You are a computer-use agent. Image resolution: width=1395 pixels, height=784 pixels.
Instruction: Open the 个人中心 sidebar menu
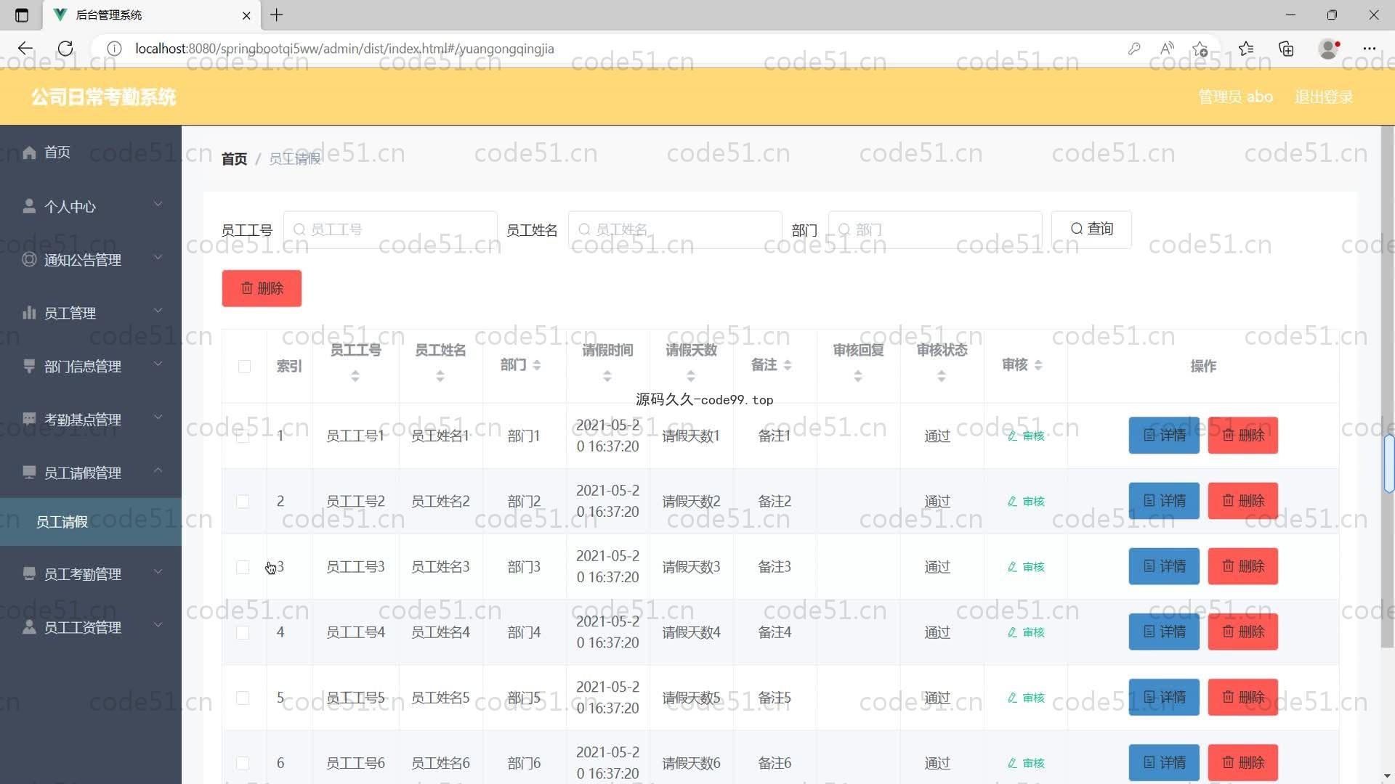(91, 206)
